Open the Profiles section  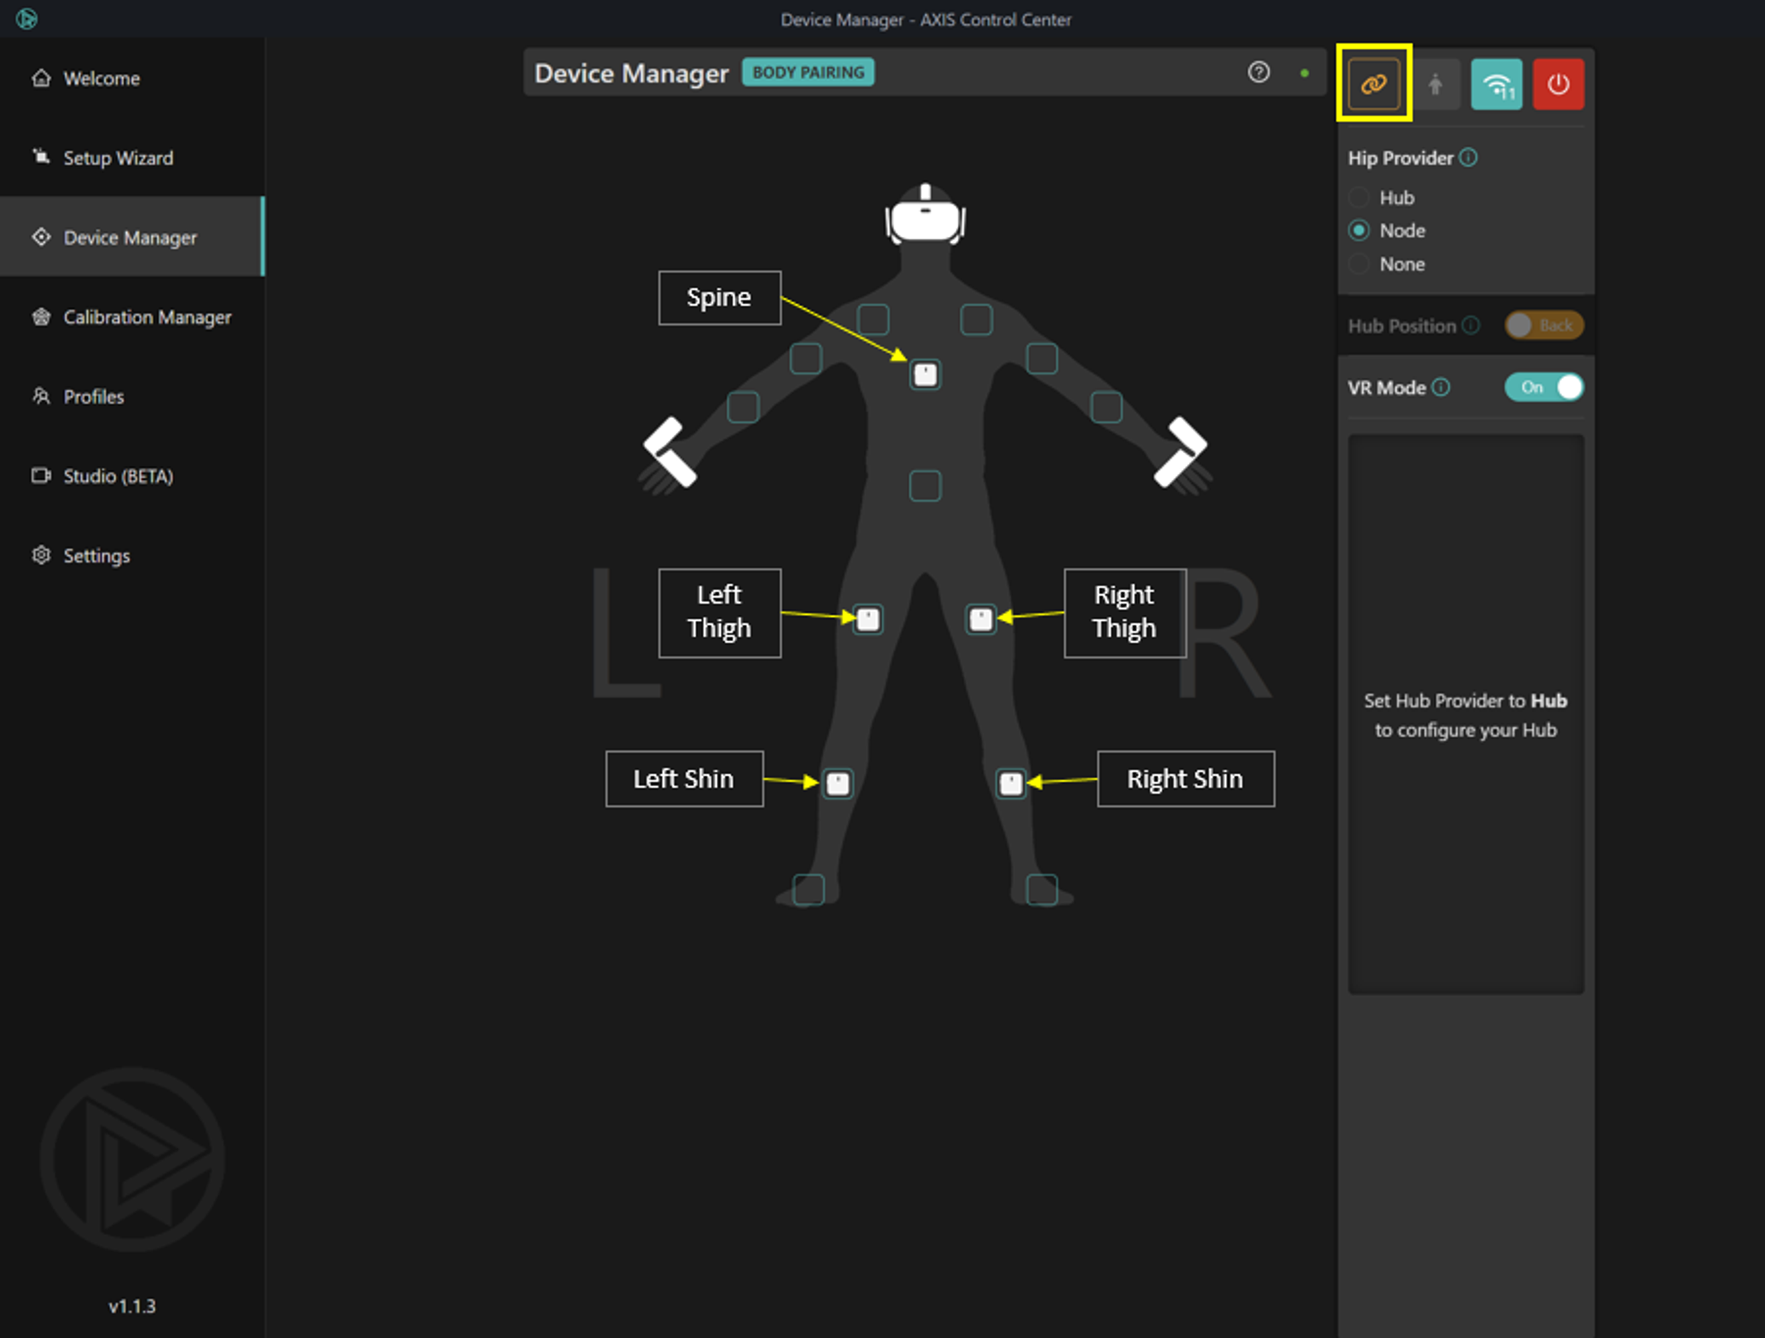[x=93, y=397]
